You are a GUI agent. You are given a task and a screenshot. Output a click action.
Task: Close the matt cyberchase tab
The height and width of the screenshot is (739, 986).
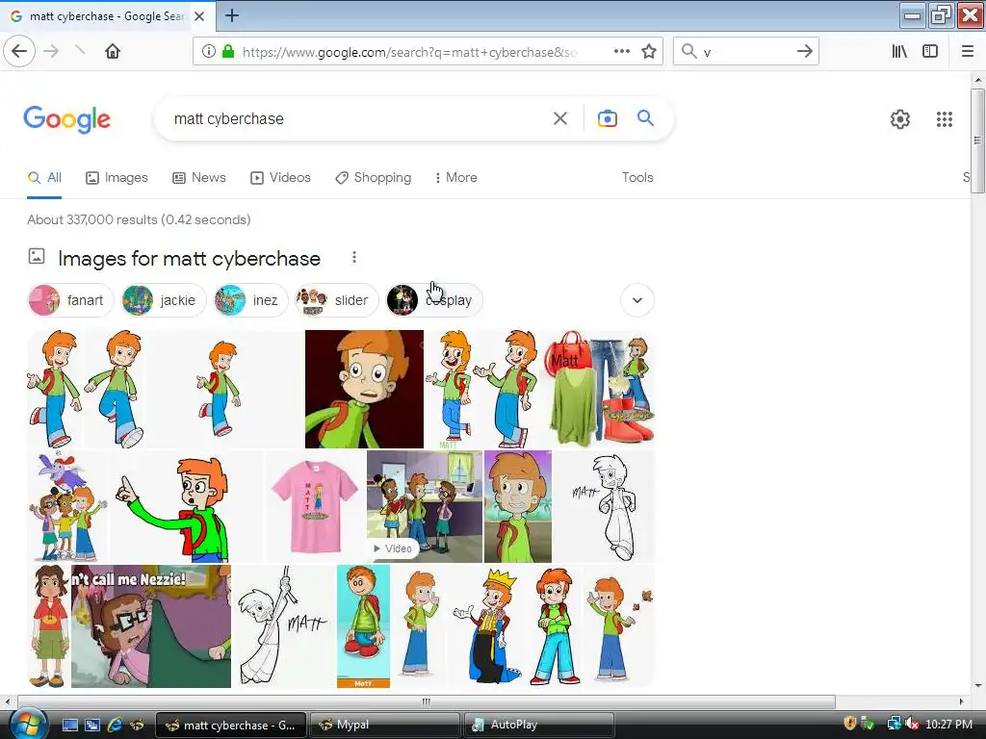tap(199, 16)
